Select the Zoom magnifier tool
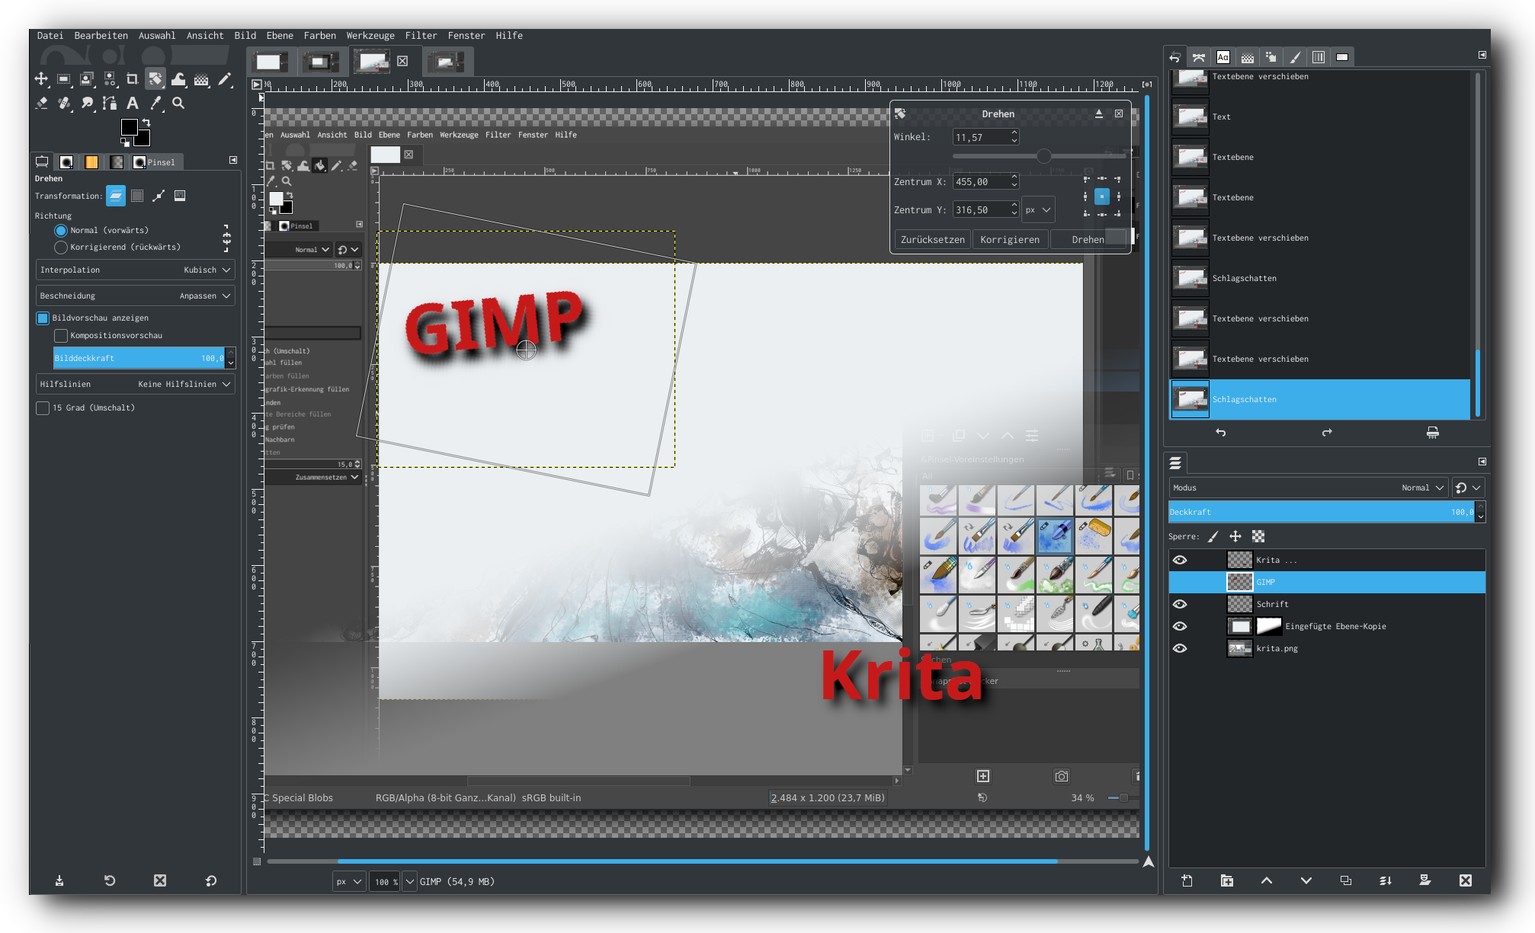1535x933 pixels. (178, 102)
